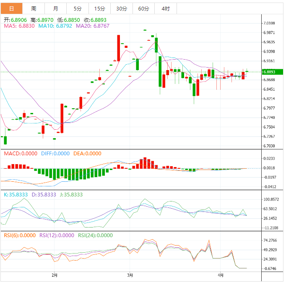Click the 6.7740 price axis label
This screenshot has height=285, width=286.
pos(269,118)
